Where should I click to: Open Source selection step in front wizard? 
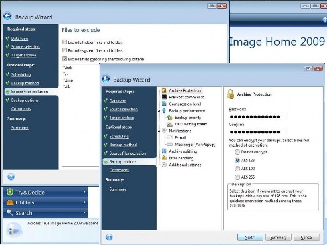point(124,109)
